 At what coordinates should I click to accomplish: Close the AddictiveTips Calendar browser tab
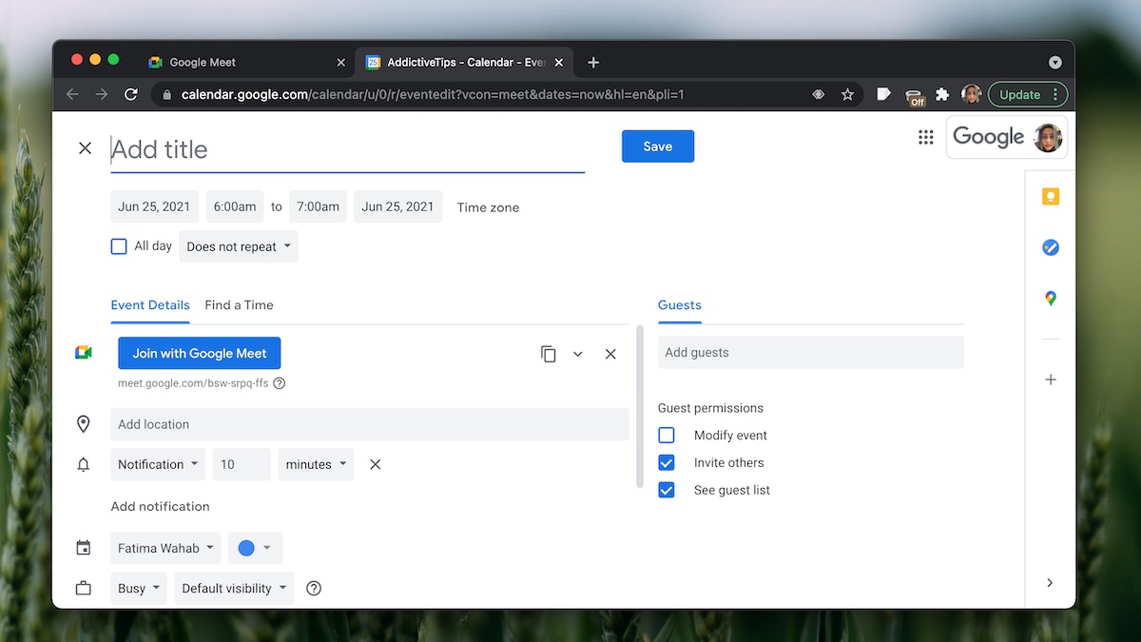pyautogui.click(x=559, y=62)
